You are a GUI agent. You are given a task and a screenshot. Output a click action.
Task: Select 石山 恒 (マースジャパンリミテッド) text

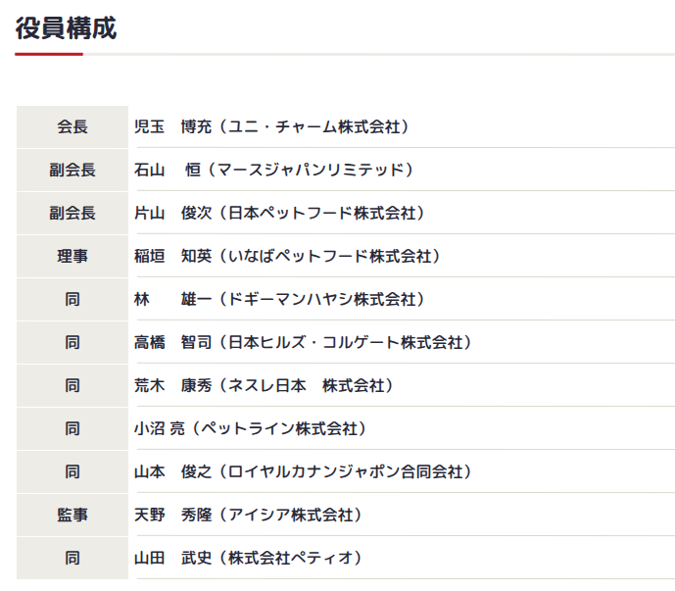(273, 170)
